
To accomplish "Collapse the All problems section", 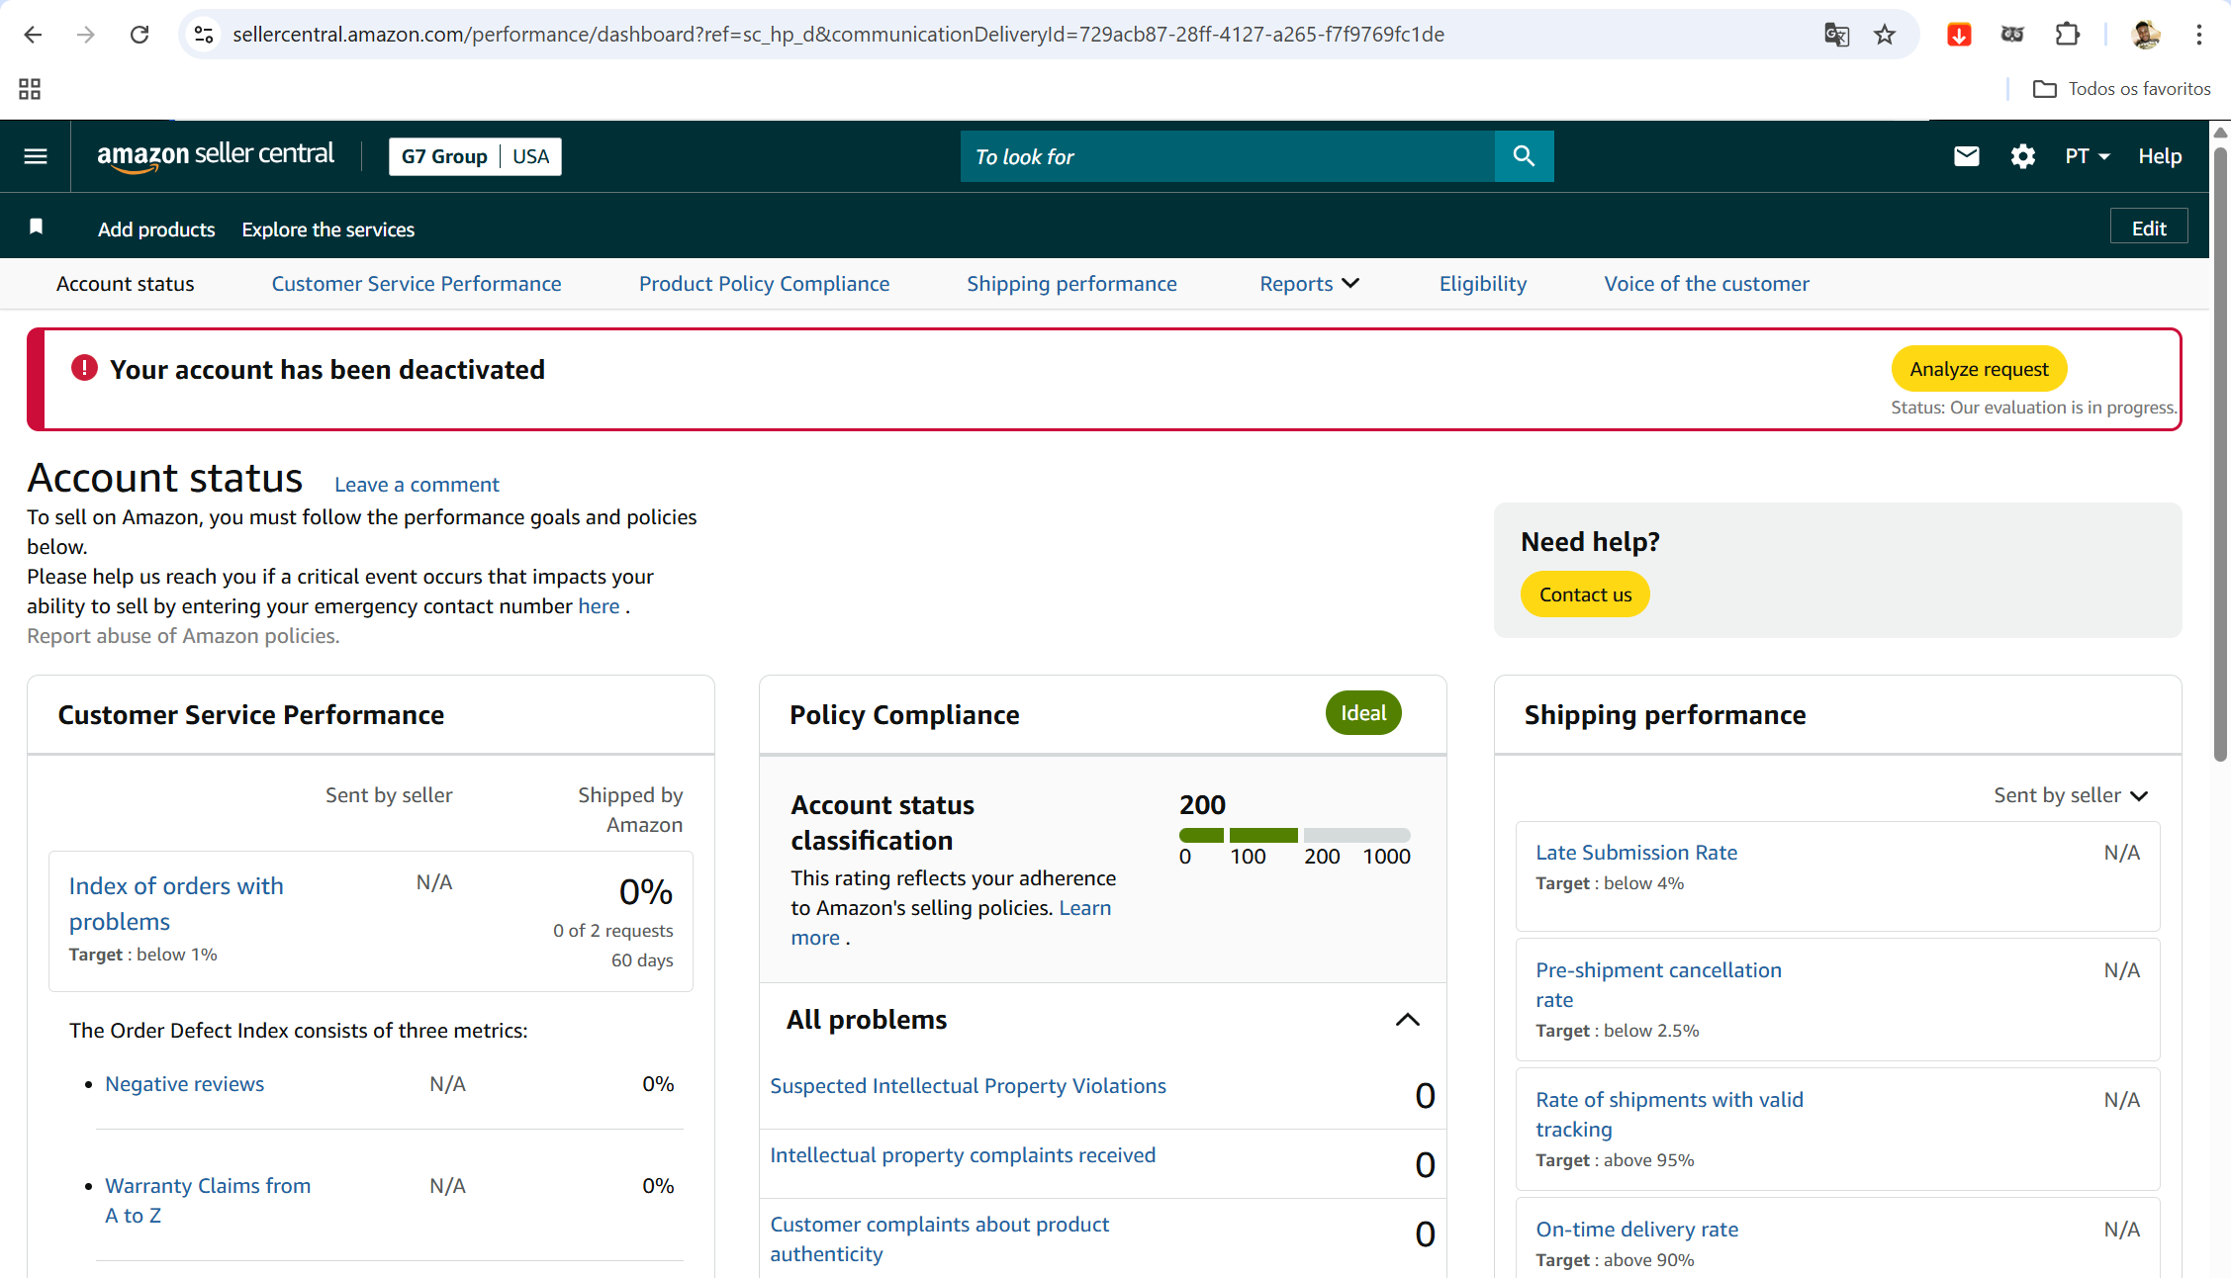I will coord(1408,1020).
